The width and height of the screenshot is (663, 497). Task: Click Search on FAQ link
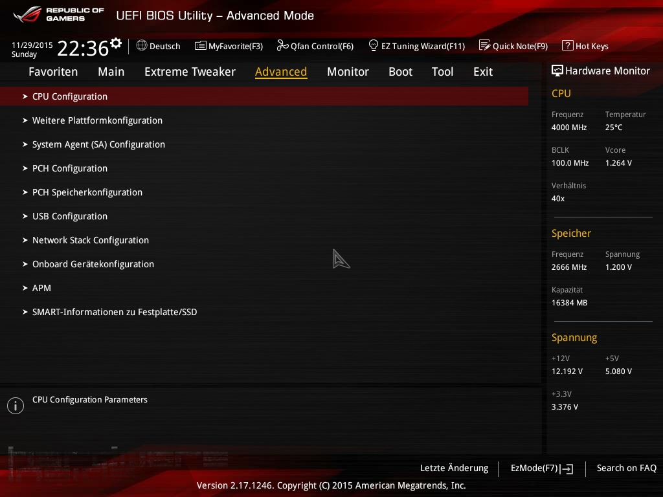[x=626, y=468]
